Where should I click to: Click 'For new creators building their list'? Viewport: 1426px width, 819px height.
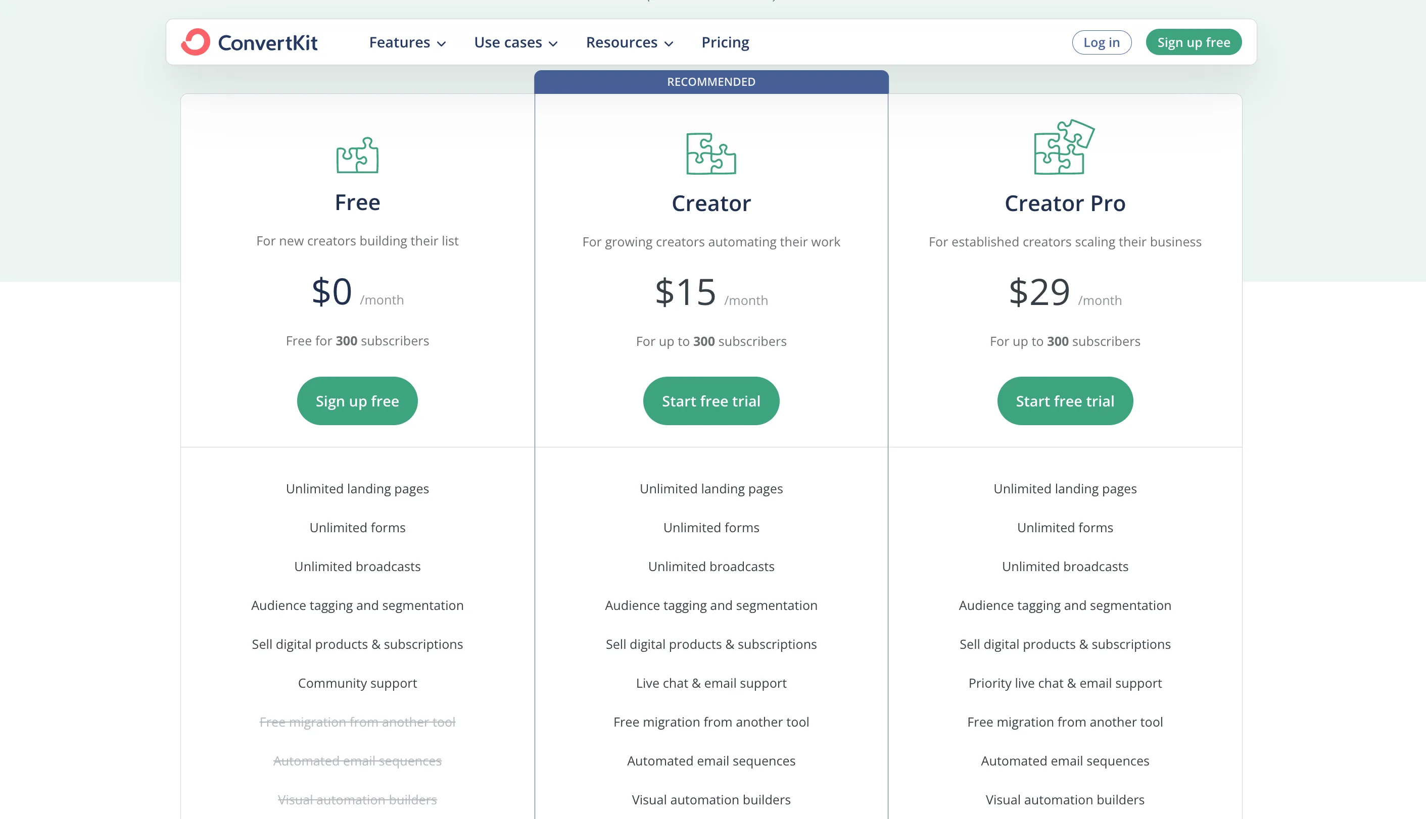pos(357,241)
